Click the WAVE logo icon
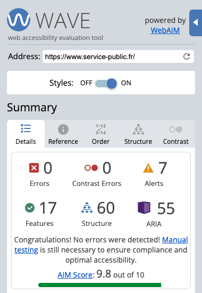The height and width of the screenshot is (293, 202). coord(19,20)
